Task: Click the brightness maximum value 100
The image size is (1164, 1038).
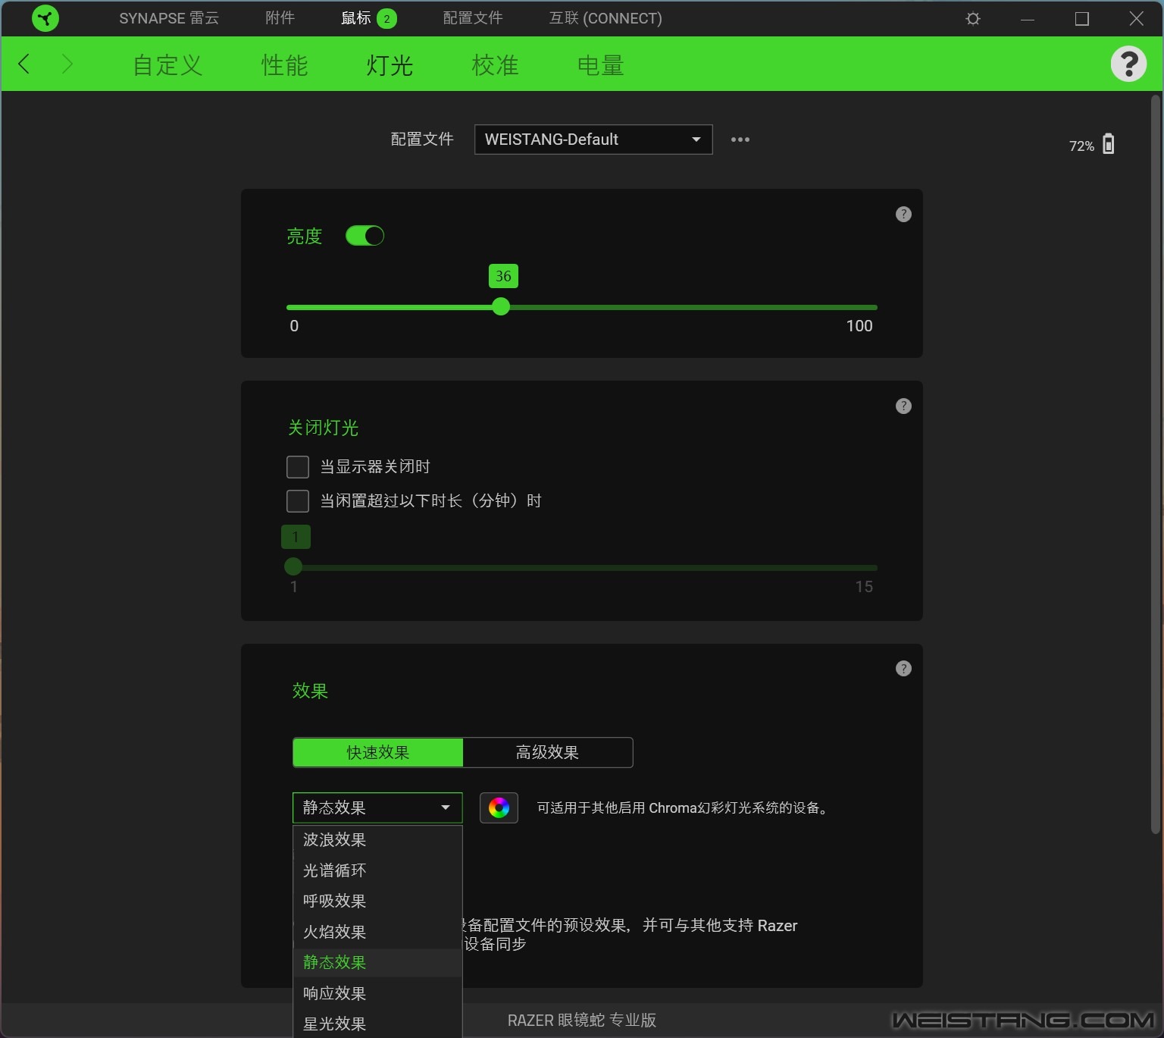Action: pyautogui.click(x=859, y=326)
